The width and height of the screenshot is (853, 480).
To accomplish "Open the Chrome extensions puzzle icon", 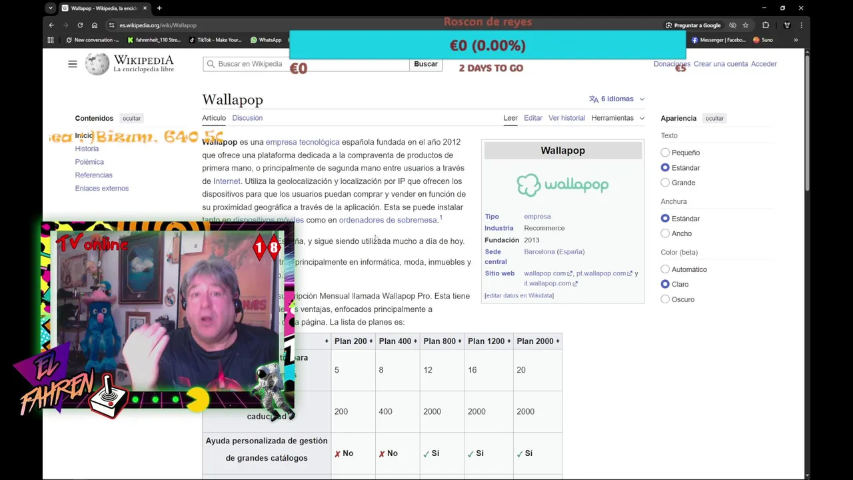I will point(766,25).
